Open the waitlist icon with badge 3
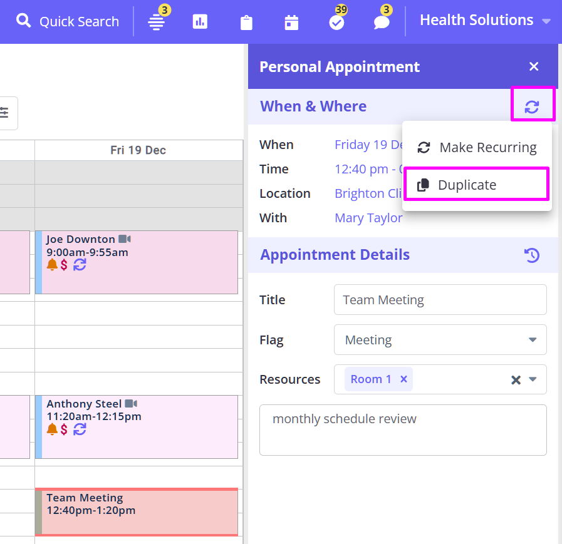Viewport: 562px width, 544px height. click(x=157, y=23)
